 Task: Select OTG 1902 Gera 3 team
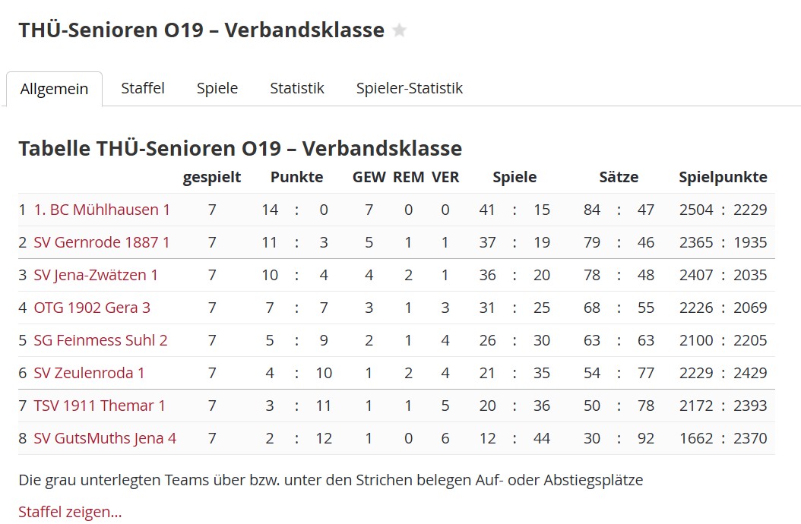click(x=92, y=308)
